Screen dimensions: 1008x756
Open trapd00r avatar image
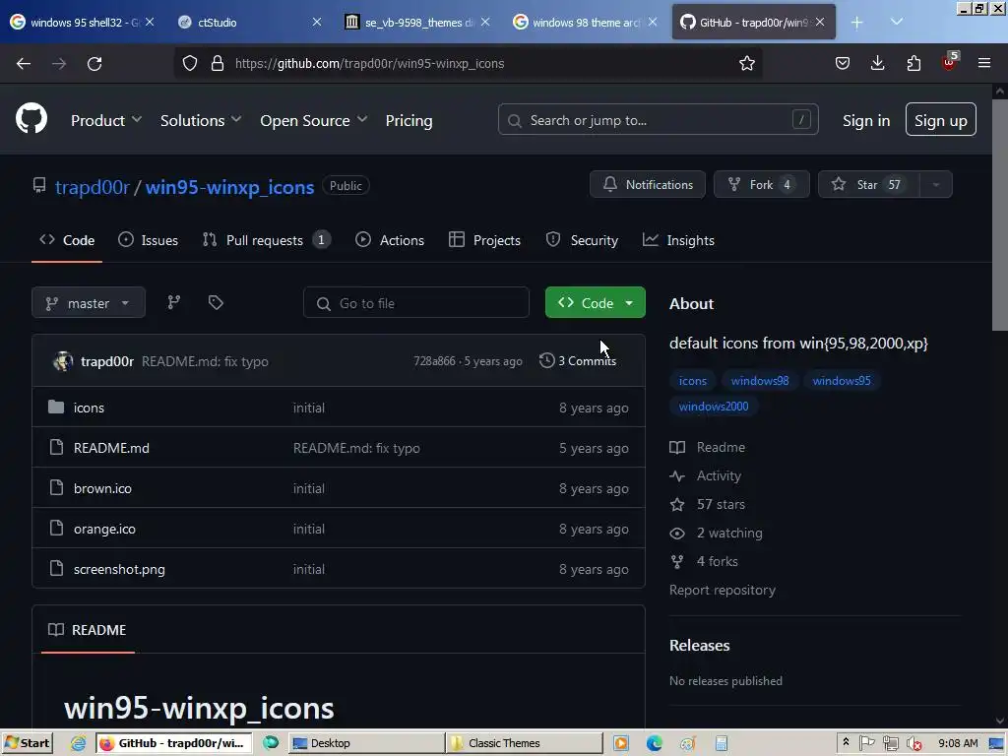(63, 361)
